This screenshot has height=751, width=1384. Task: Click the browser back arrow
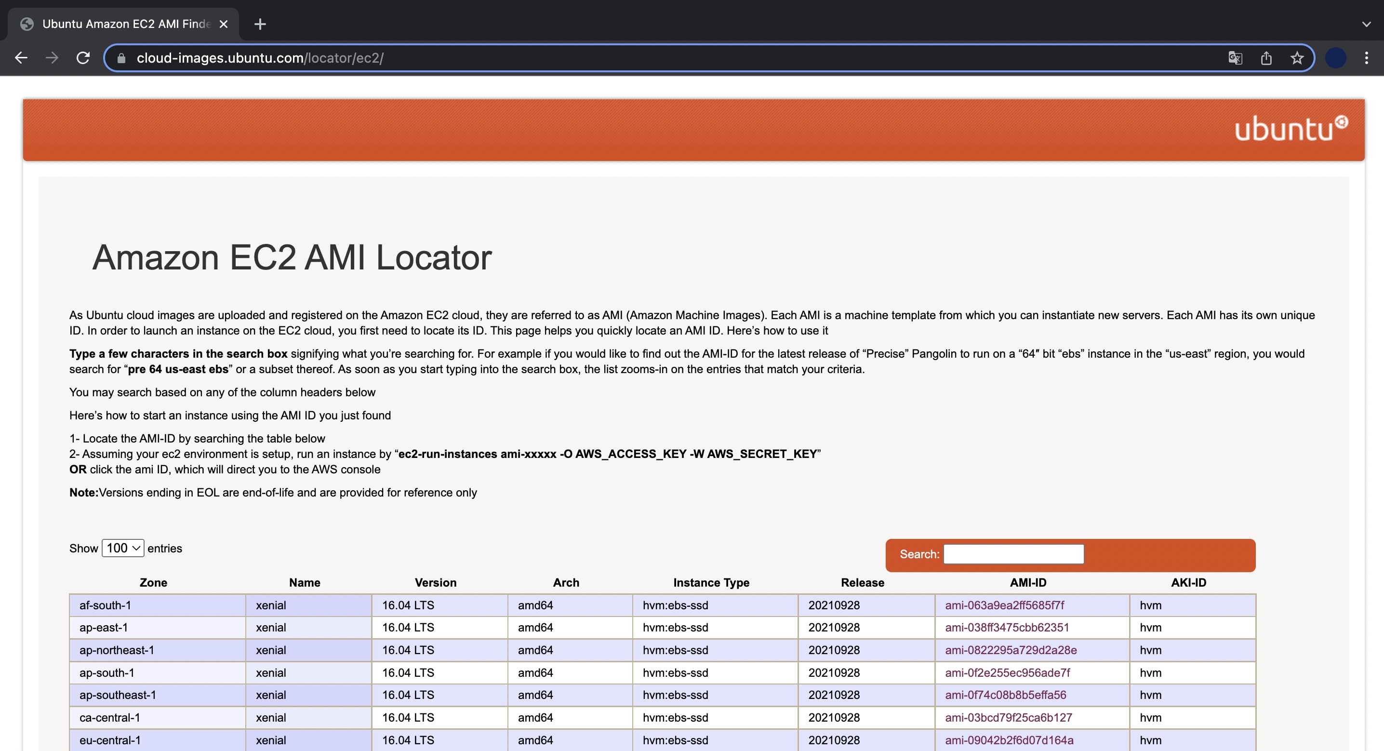[21, 57]
